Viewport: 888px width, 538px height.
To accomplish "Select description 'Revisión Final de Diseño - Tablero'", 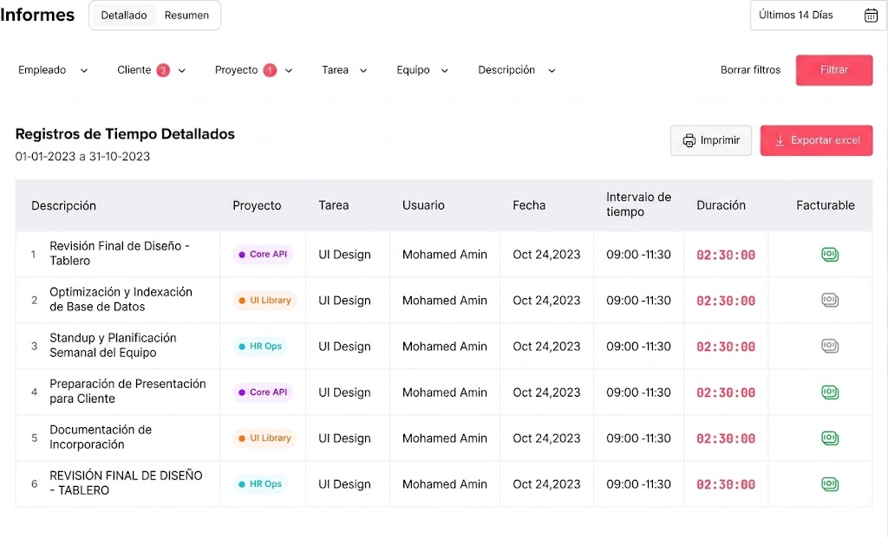I will pyautogui.click(x=120, y=254).
